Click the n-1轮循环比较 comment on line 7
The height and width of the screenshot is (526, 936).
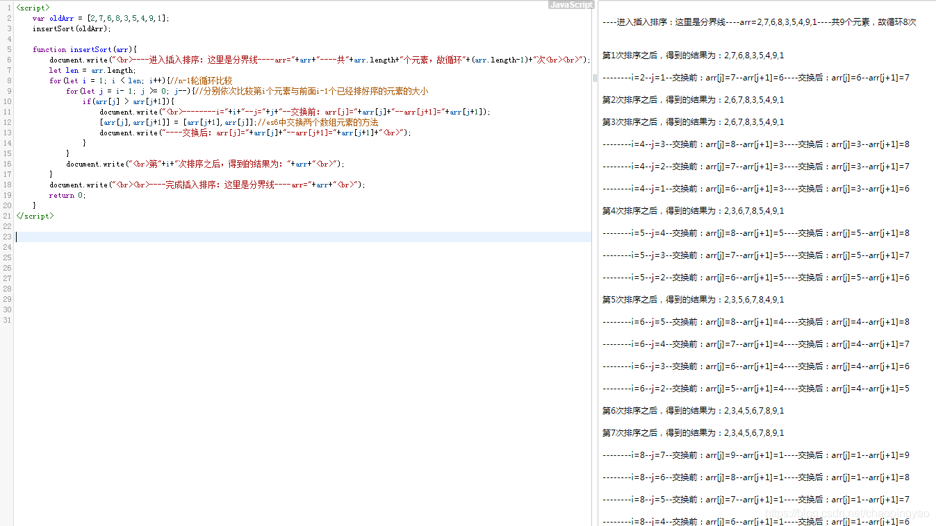point(202,80)
